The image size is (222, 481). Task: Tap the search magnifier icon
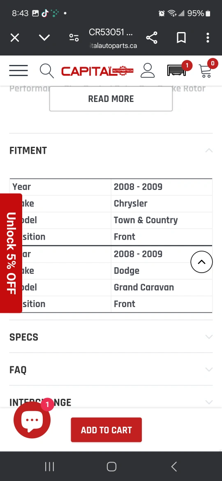click(x=46, y=71)
